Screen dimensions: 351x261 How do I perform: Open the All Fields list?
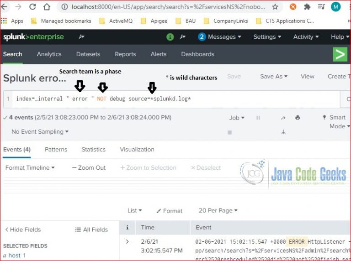click(x=91, y=230)
